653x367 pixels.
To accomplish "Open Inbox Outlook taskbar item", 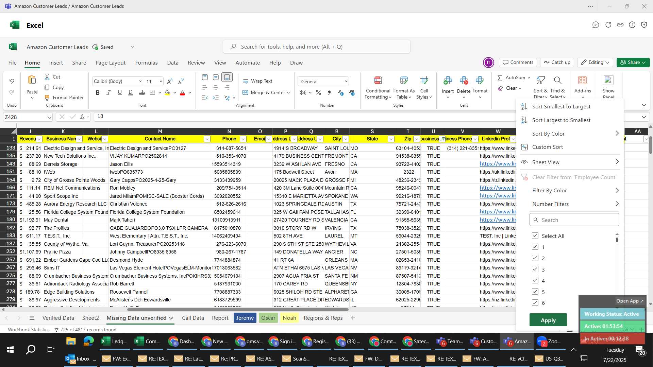I will pyautogui.click(x=81, y=359).
